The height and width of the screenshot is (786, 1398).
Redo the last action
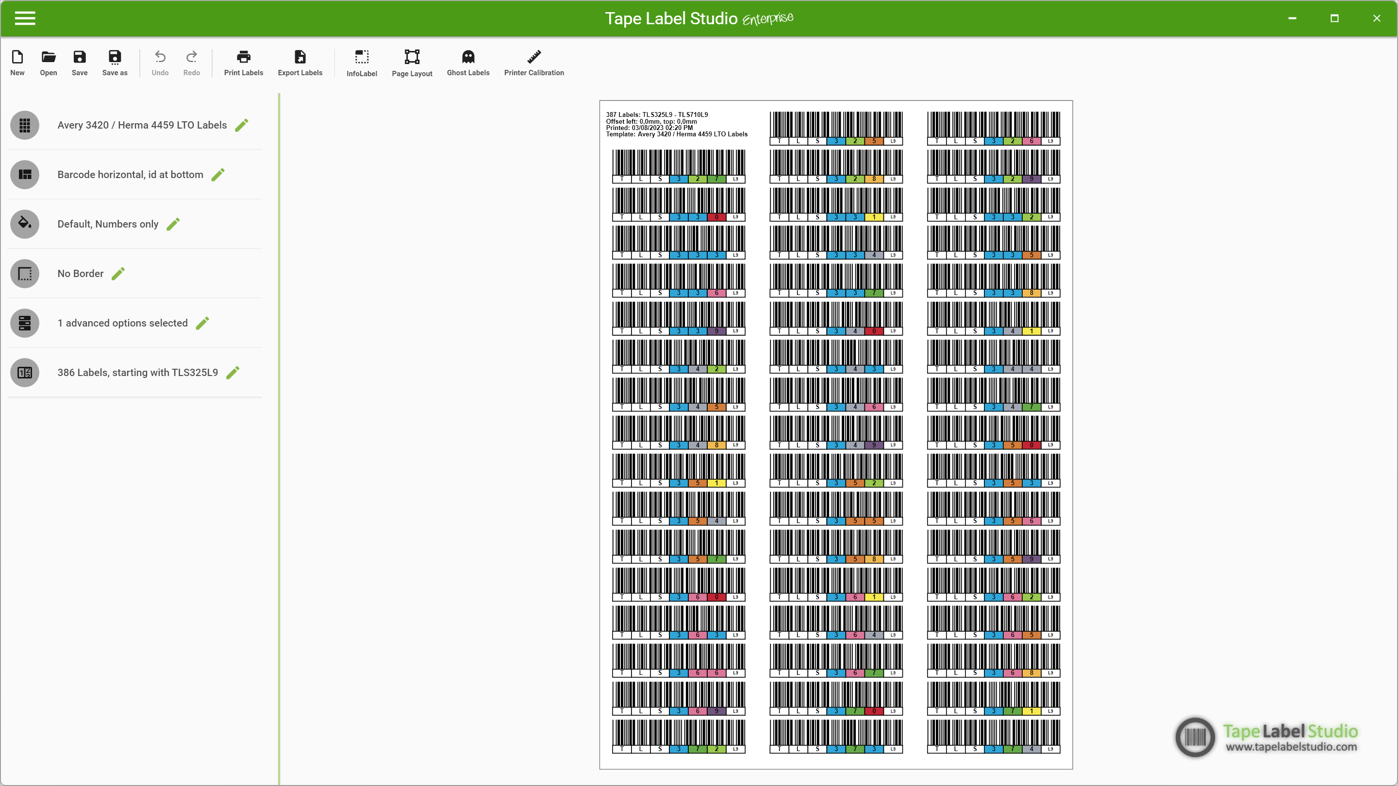point(192,63)
